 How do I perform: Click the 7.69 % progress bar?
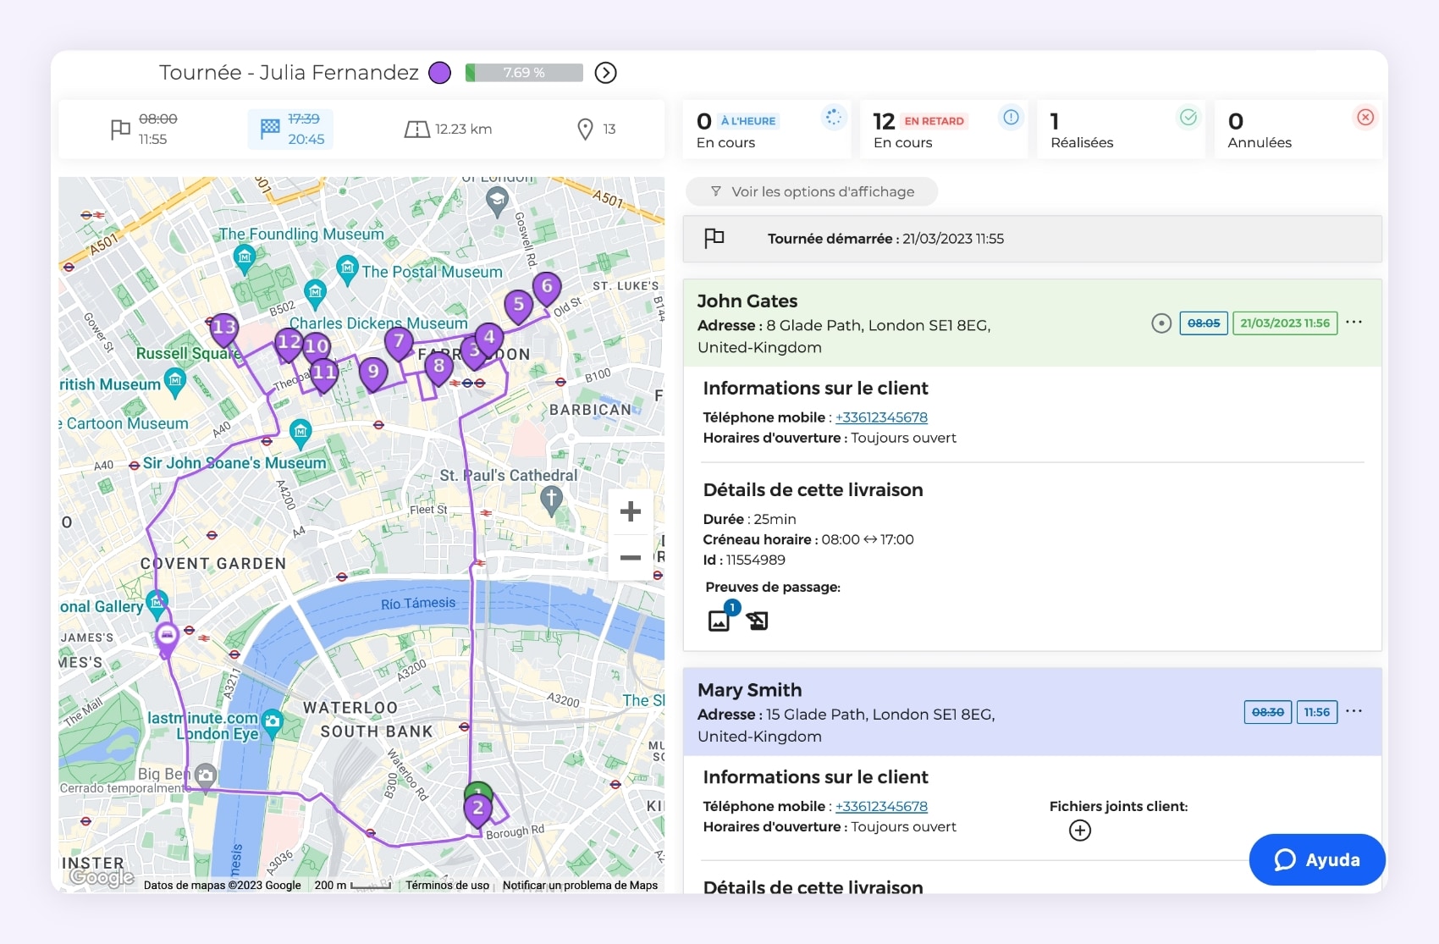pyautogui.click(x=523, y=73)
